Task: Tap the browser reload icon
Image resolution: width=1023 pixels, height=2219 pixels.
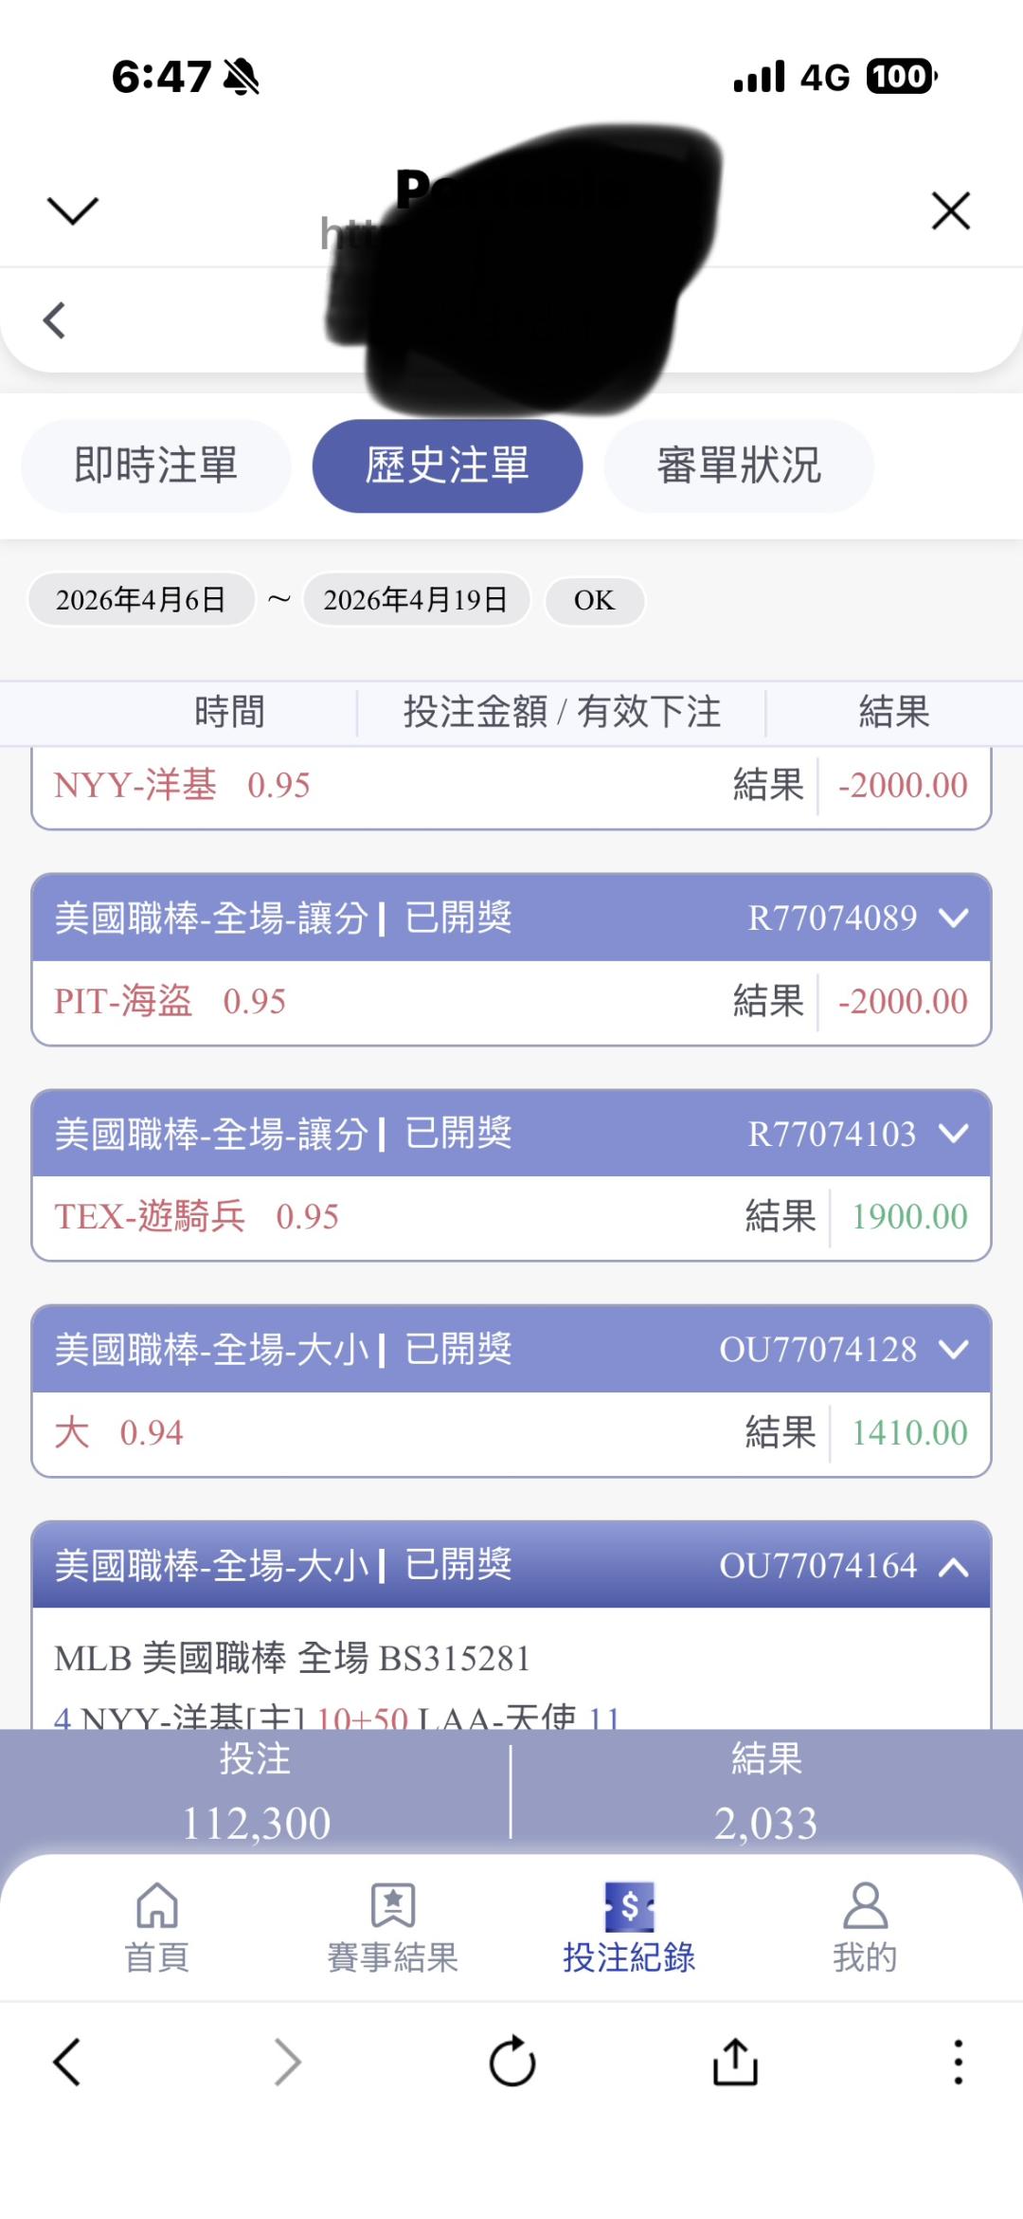Action: click(x=512, y=2062)
